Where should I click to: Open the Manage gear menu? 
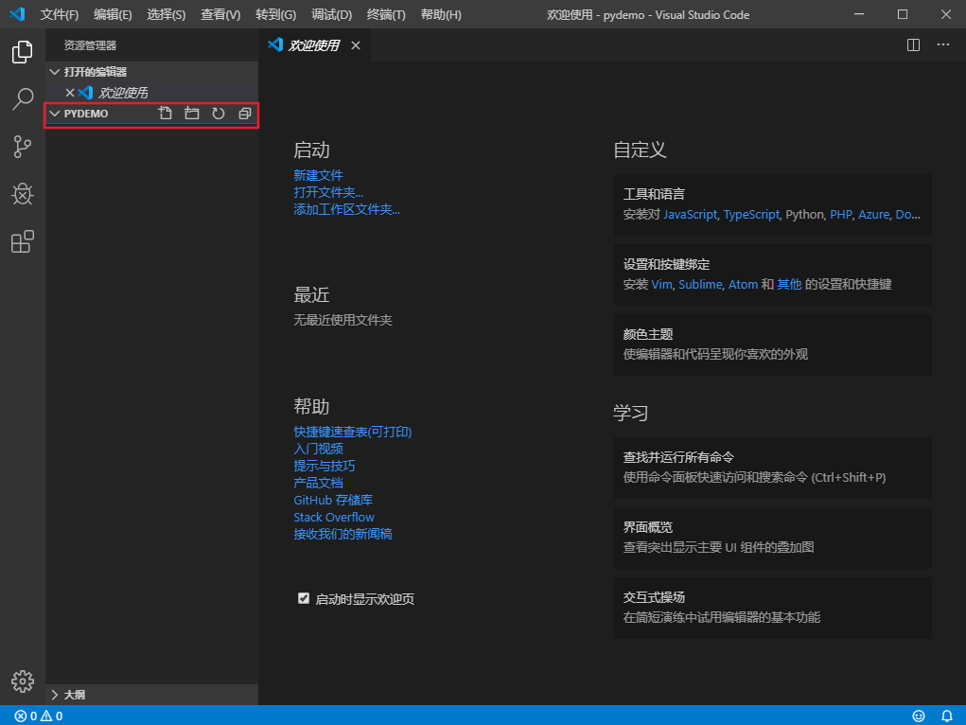[x=23, y=681]
